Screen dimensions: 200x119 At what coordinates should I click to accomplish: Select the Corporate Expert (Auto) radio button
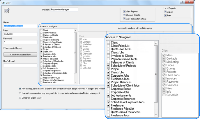(x=20, y=98)
